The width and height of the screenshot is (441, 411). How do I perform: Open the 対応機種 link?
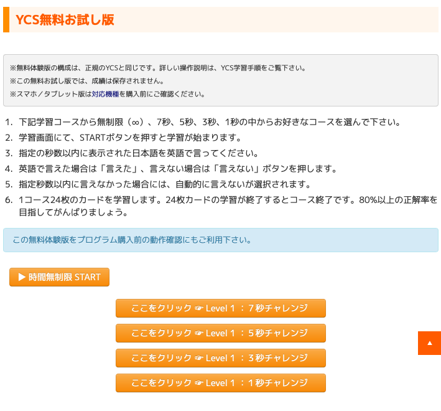pyautogui.click(x=105, y=94)
